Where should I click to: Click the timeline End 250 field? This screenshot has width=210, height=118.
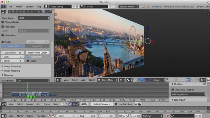coord(88,116)
